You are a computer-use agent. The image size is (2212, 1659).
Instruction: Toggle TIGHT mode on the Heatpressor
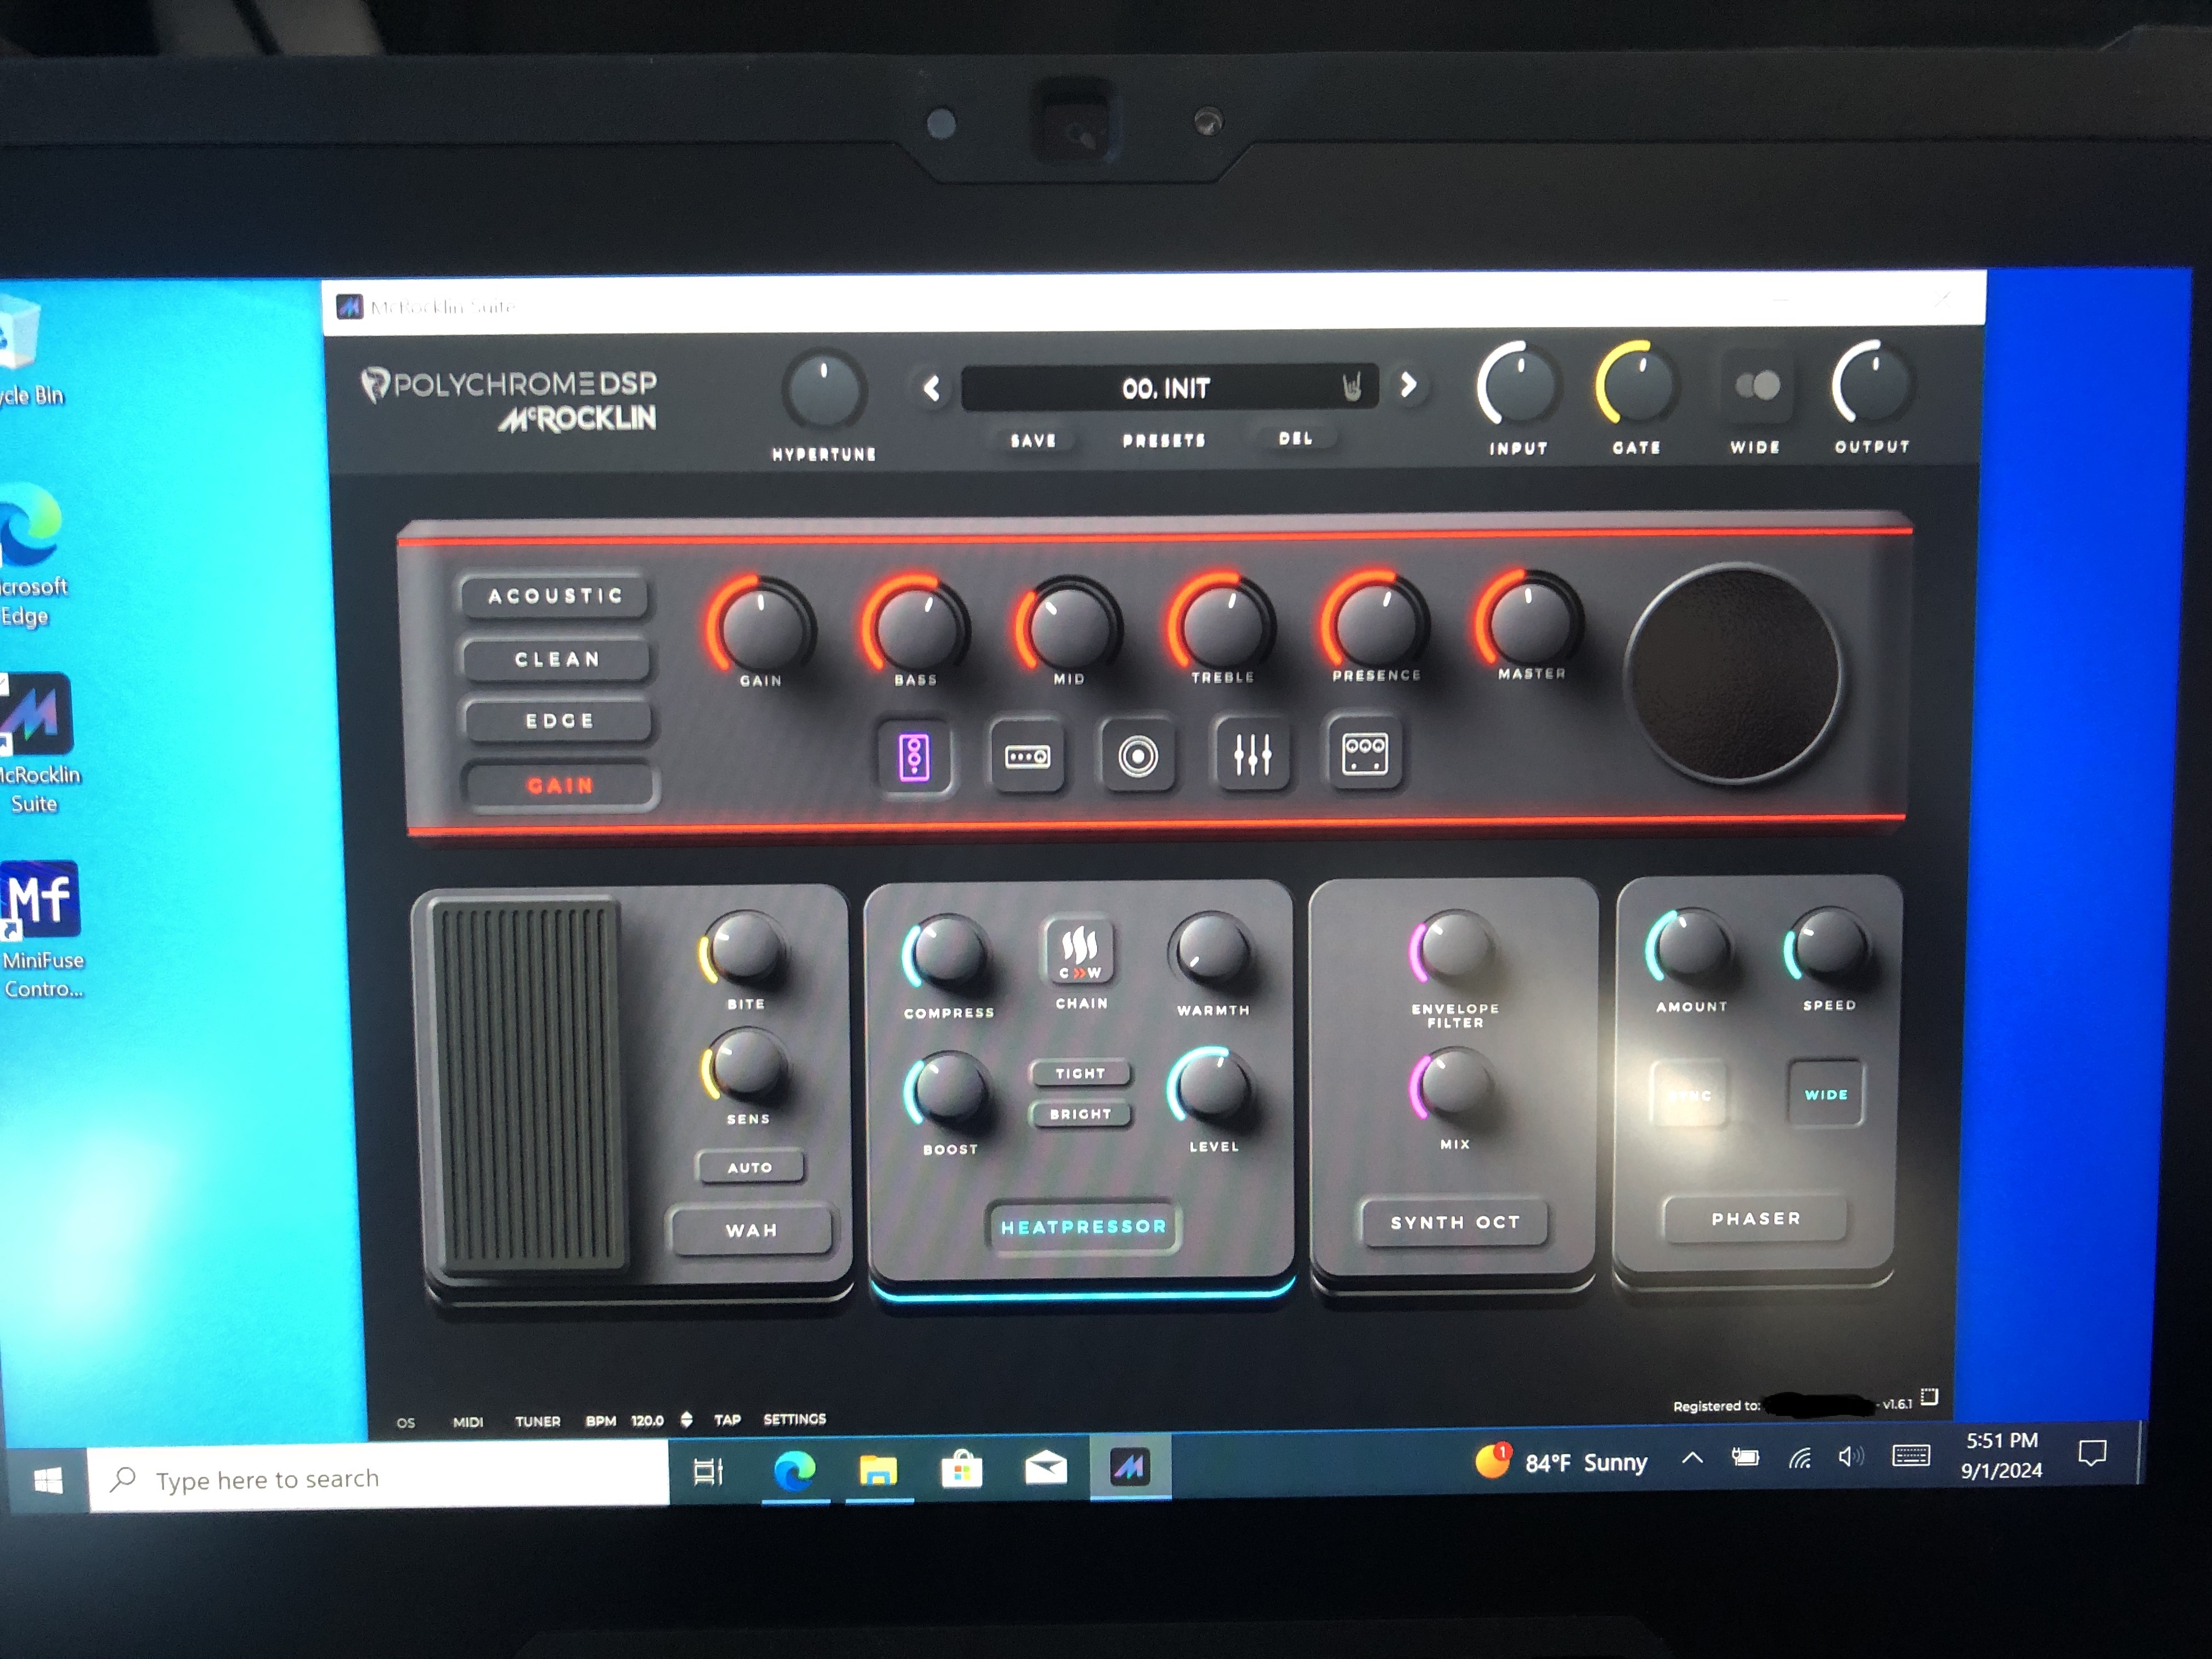point(1080,1073)
